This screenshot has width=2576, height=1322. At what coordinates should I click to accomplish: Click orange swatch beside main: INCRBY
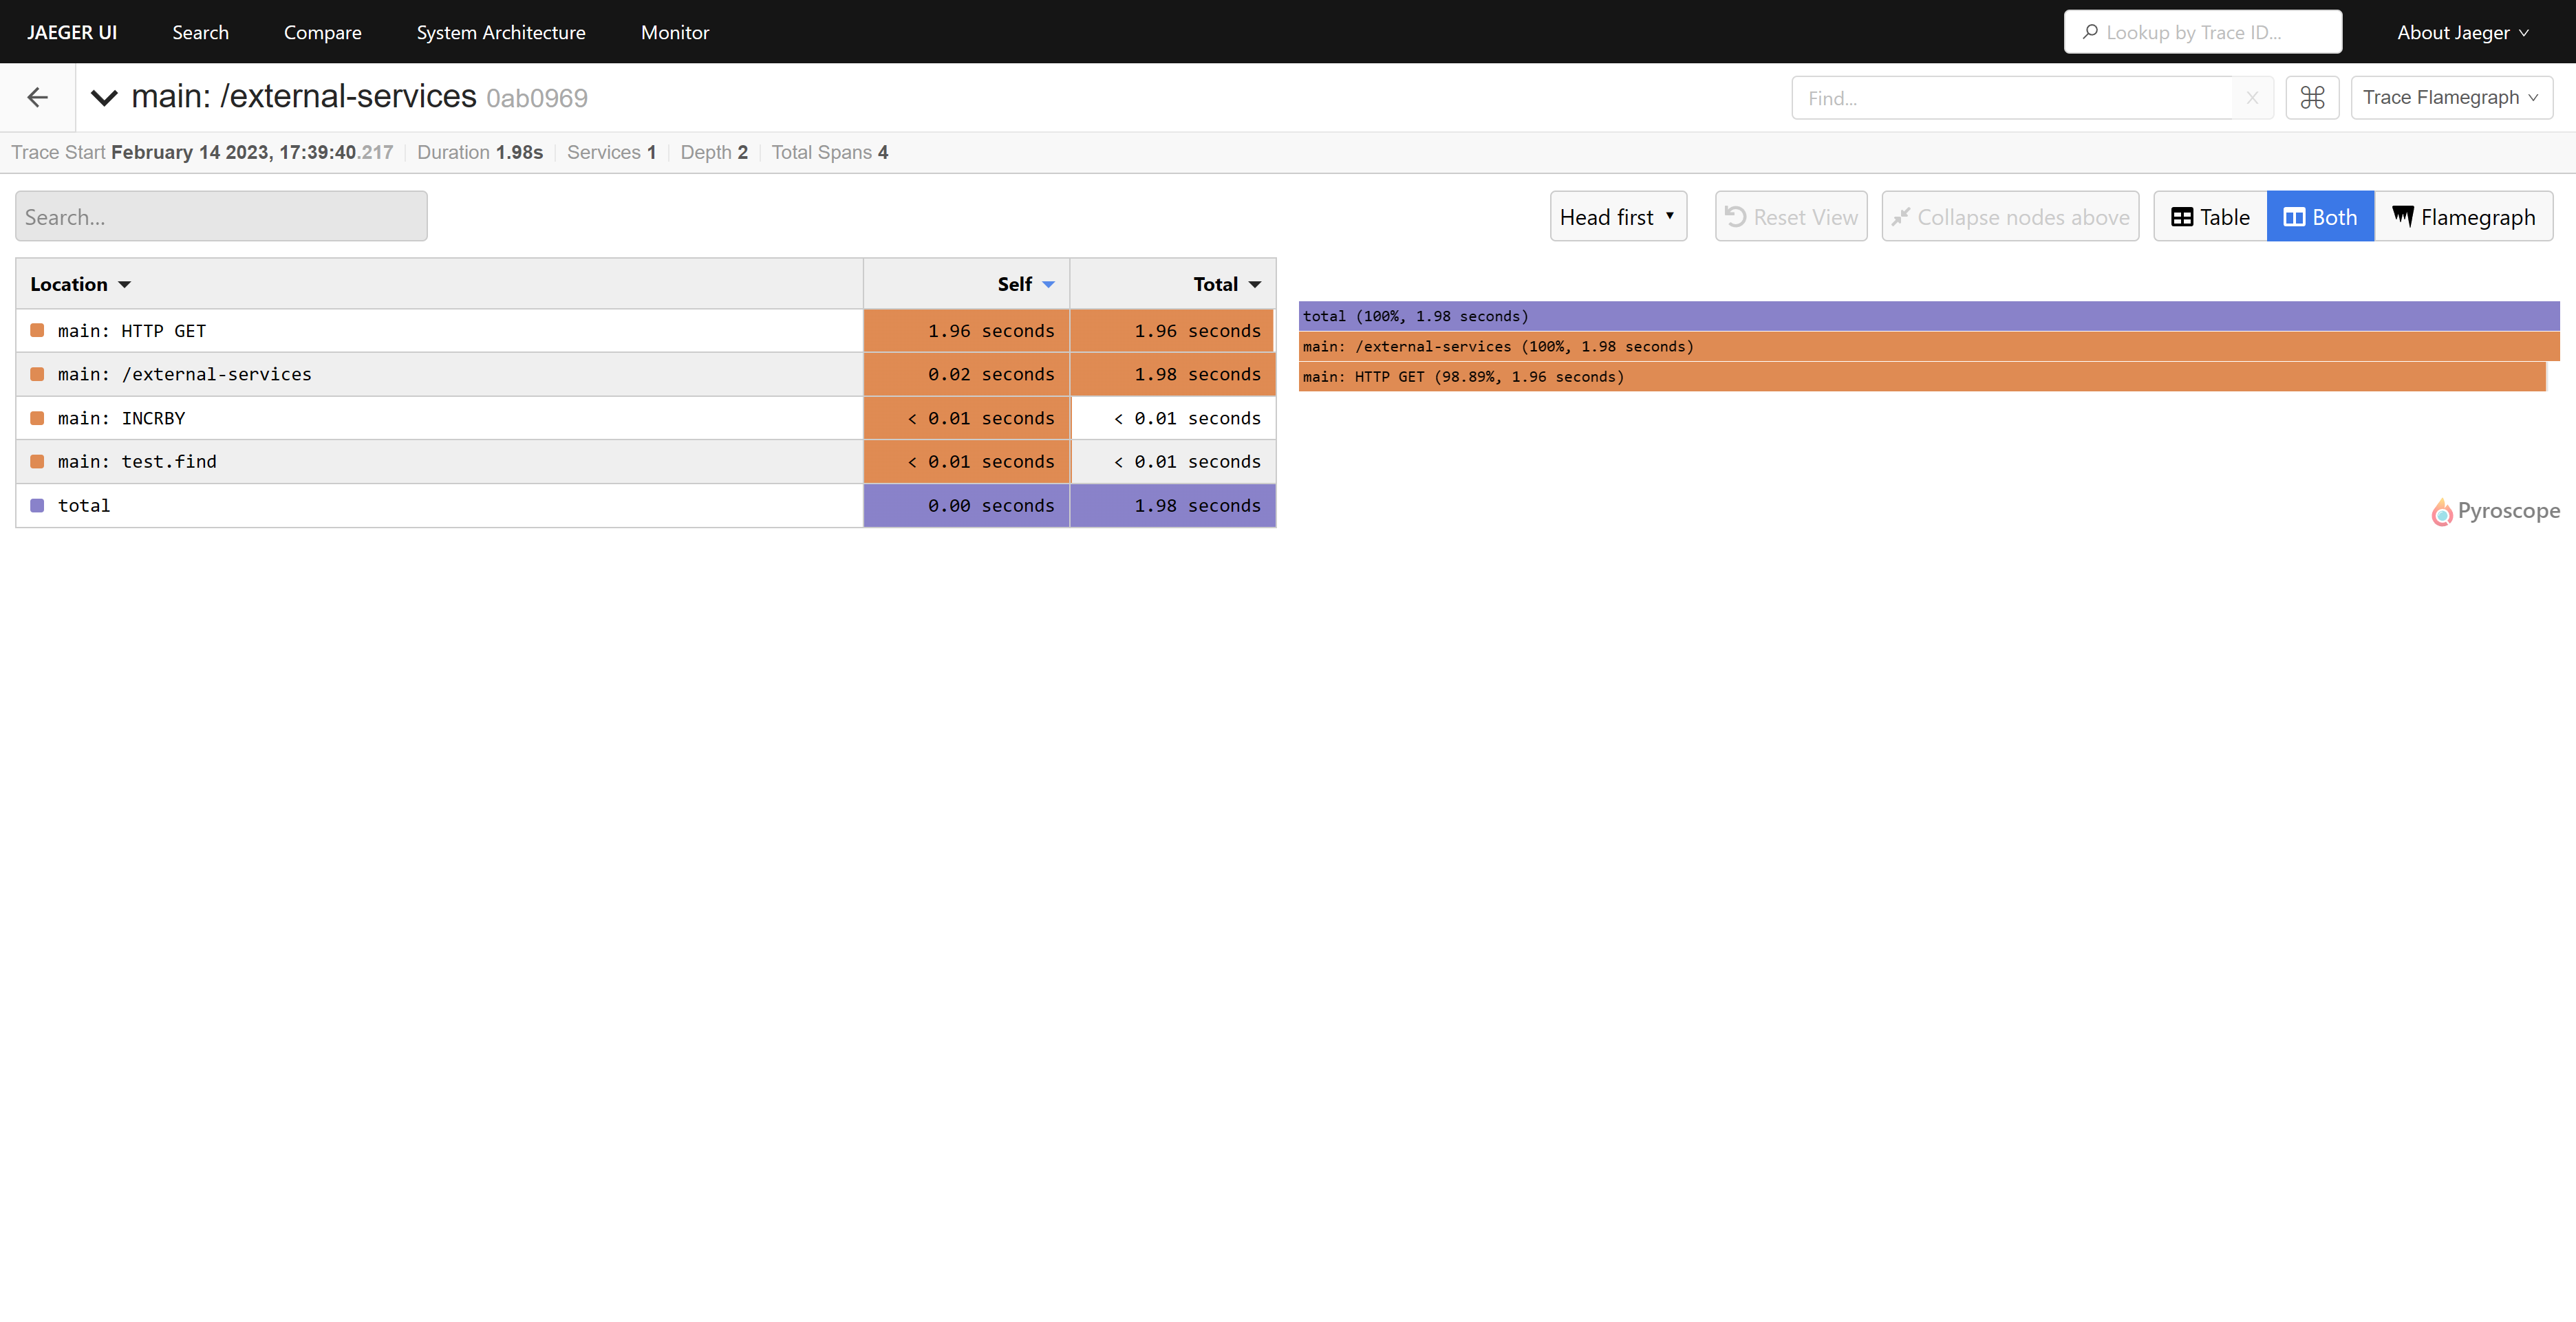37,418
